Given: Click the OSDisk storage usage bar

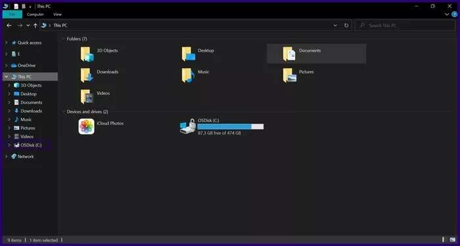Looking at the screenshot, I should (x=231, y=127).
